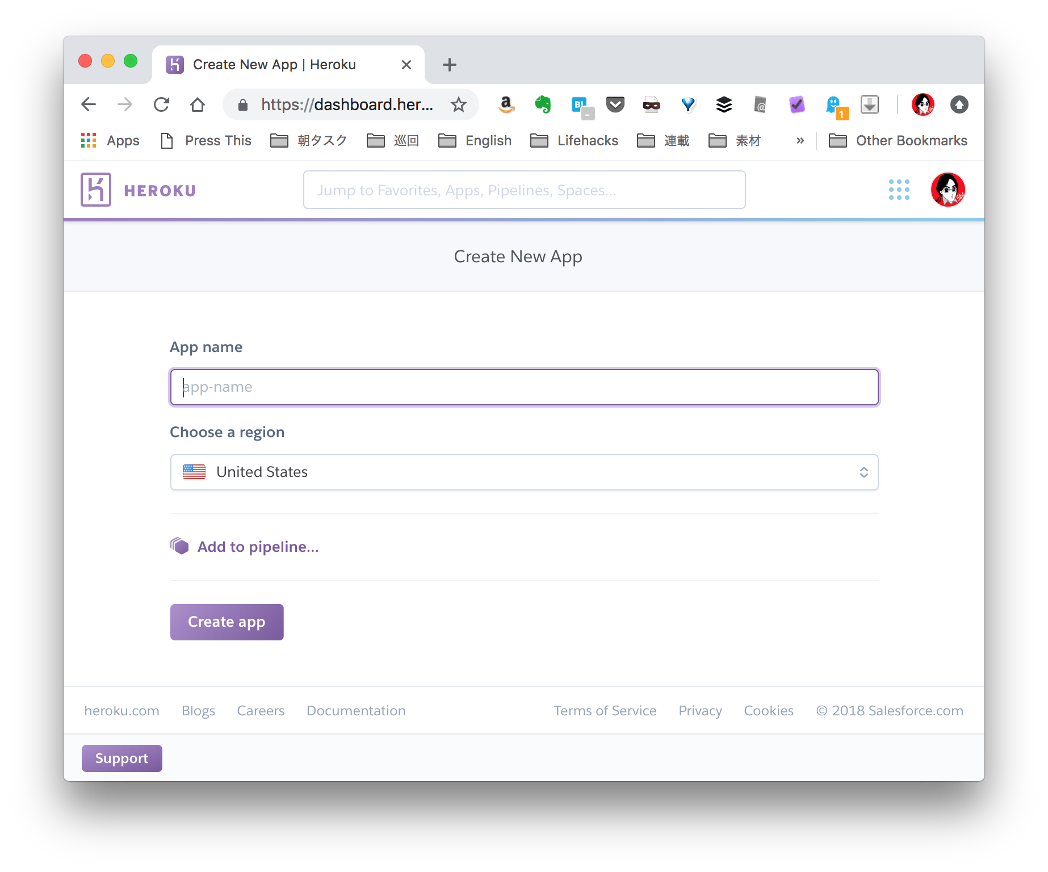Click the Evernote elephant extension icon
Screen dimensions: 1048x872
pos(543,104)
